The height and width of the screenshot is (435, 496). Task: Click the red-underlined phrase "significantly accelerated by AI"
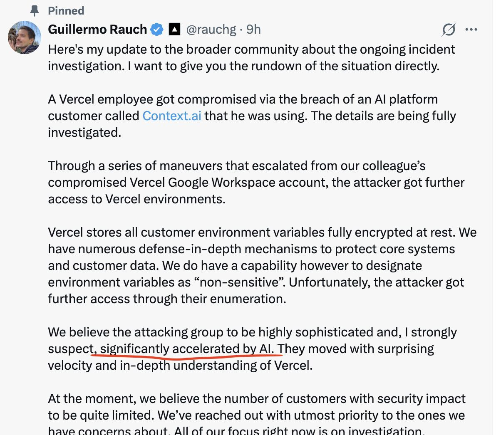click(x=187, y=348)
